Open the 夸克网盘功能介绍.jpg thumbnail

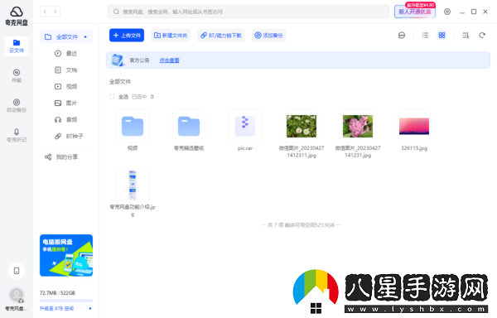point(133,185)
